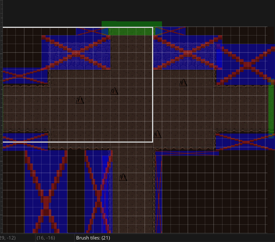Click the green strip on the right edge
The height and width of the screenshot is (242, 275).
pyautogui.click(x=271, y=108)
